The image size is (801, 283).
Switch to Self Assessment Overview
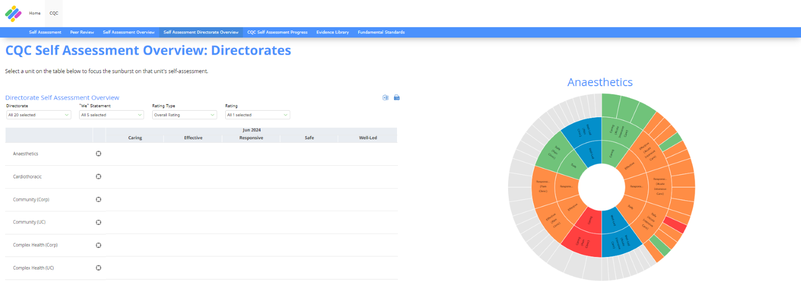tap(129, 32)
